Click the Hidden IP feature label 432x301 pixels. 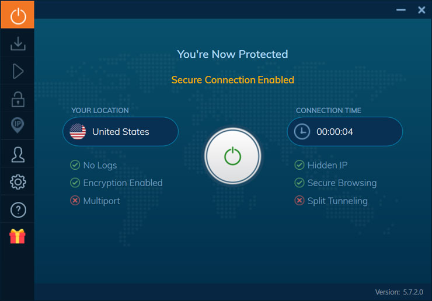(x=327, y=165)
